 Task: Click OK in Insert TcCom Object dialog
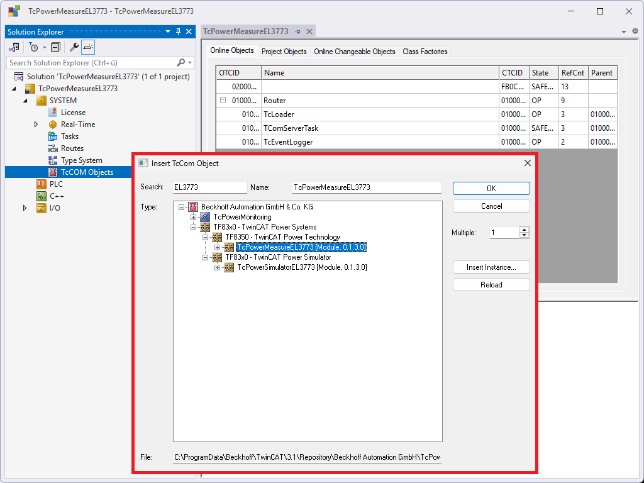pyautogui.click(x=491, y=189)
